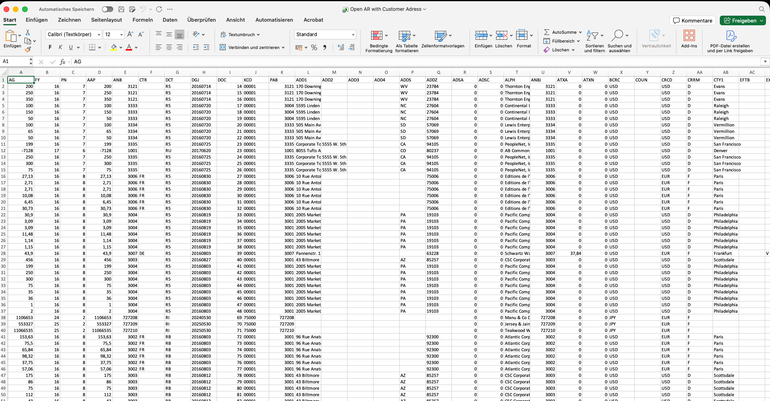This screenshot has height=401, width=770.
Task: Toggle Automatisches Speichern off
Action: click(x=107, y=9)
